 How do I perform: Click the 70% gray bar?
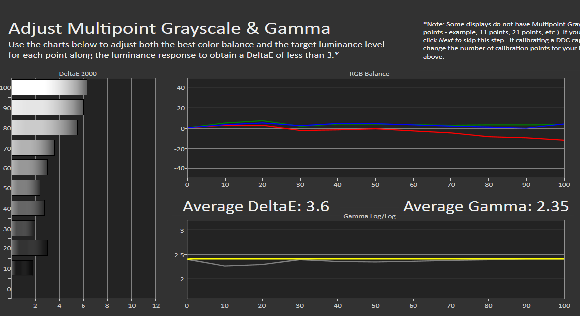click(x=33, y=148)
